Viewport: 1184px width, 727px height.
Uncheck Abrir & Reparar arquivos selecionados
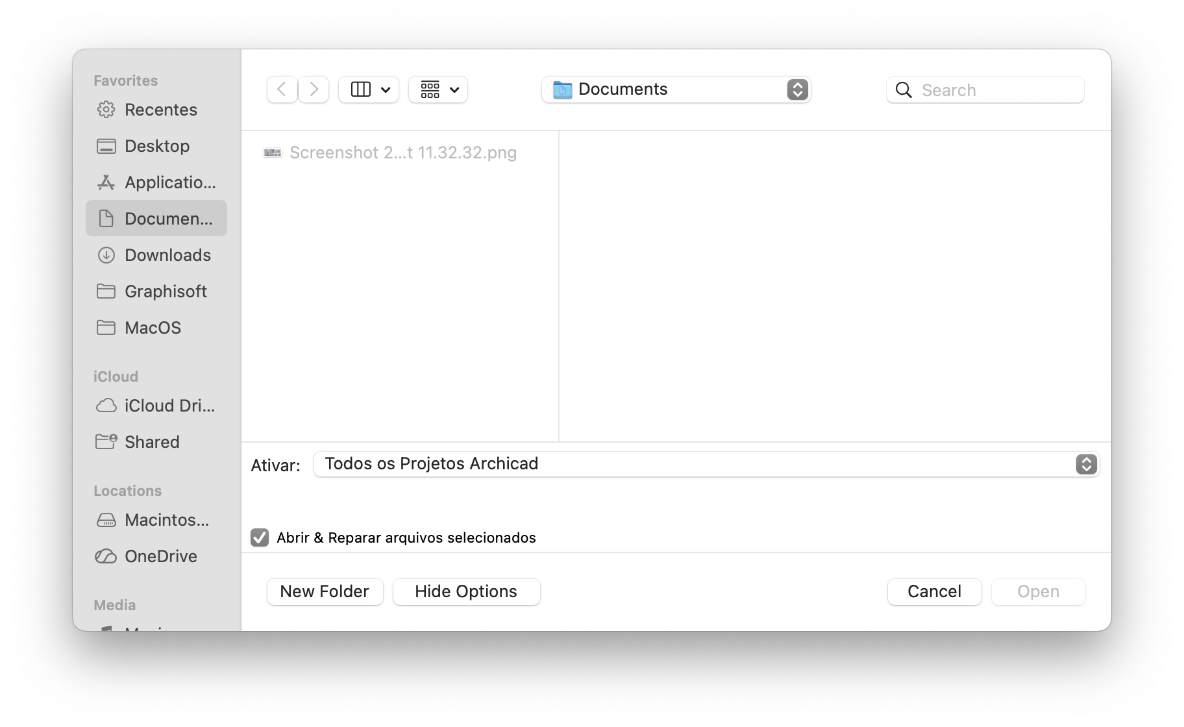click(x=260, y=537)
